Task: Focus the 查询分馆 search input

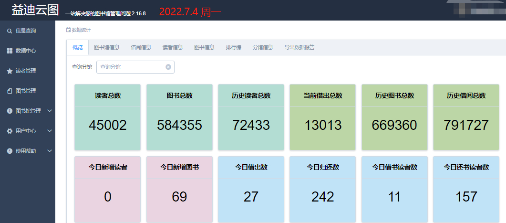Action: pos(131,67)
